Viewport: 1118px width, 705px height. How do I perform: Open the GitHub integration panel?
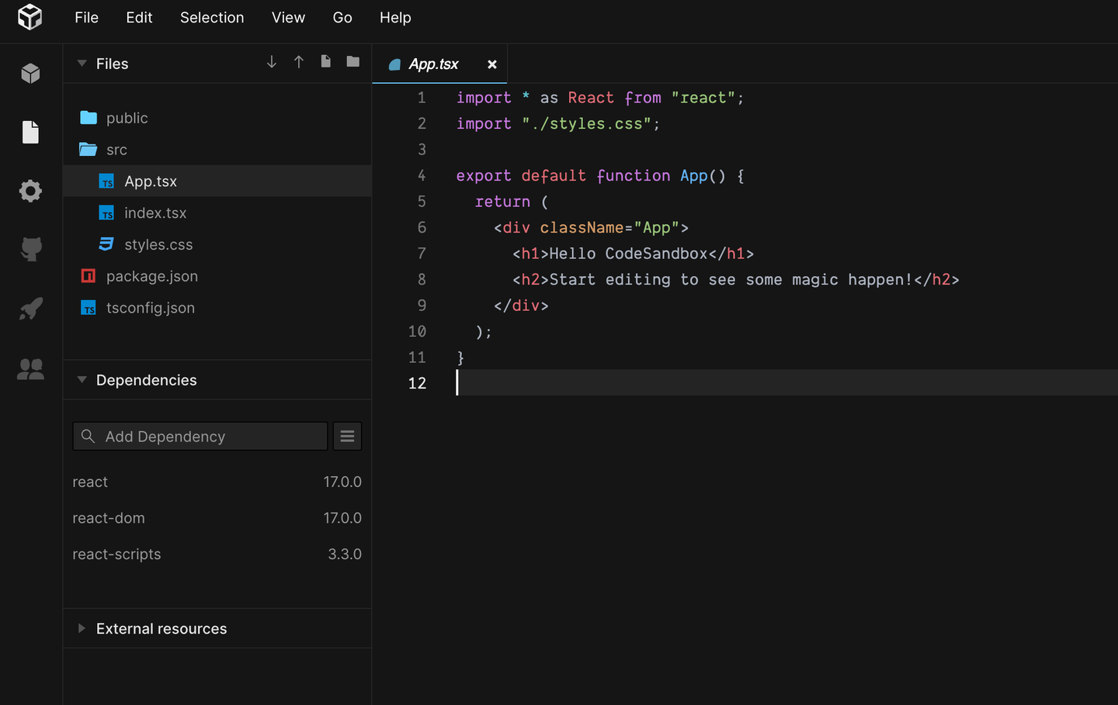click(x=30, y=250)
